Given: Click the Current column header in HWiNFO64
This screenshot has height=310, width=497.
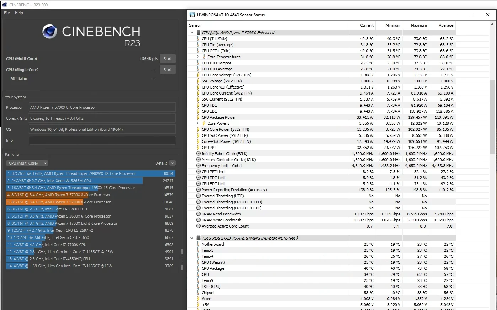Looking at the screenshot, I should pyautogui.click(x=362, y=25).
